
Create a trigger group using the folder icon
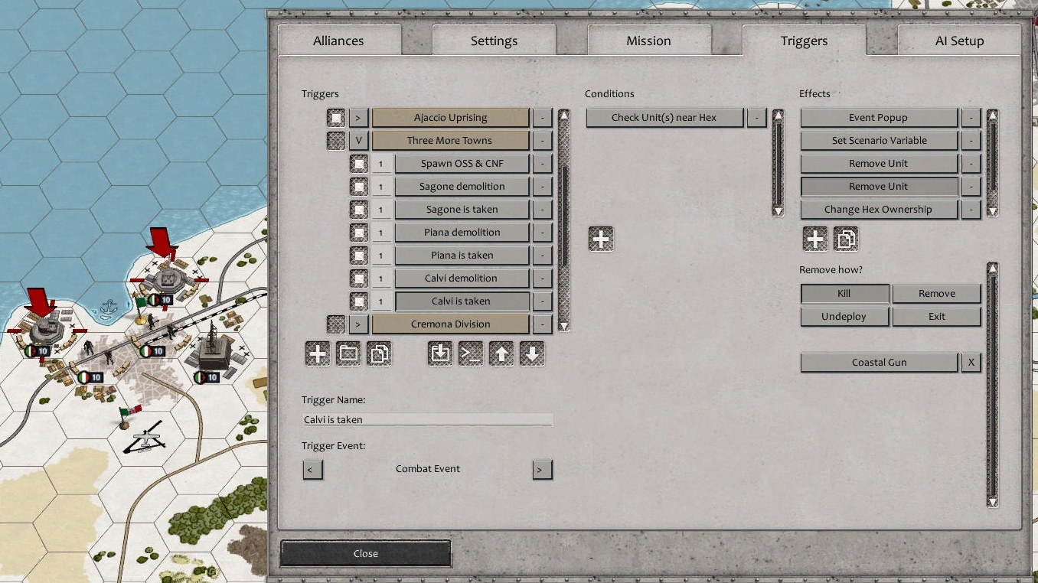(x=348, y=353)
